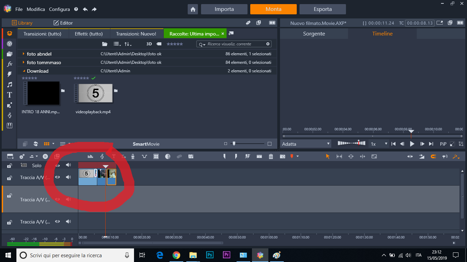Toggle the 3D filter in the library
Image resolution: width=467 pixels, height=262 pixels.
[x=149, y=44]
